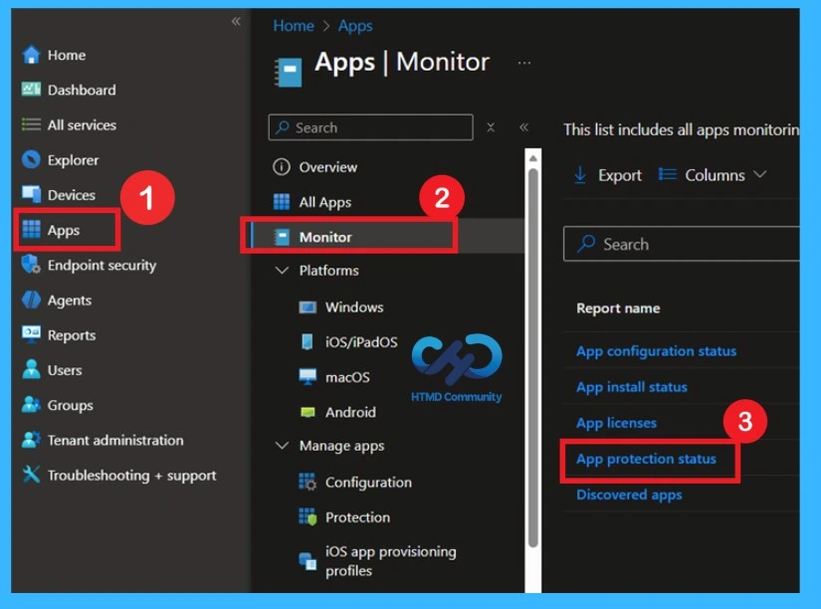Image resolution: width=821 pixels, height=609 pixels.
Task: Collapse the Platforms section
Action: (x=282, y=270)
